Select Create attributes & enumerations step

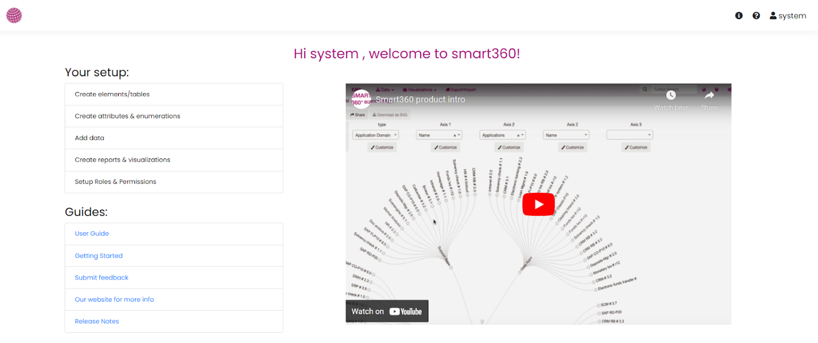tap(174, 117)
